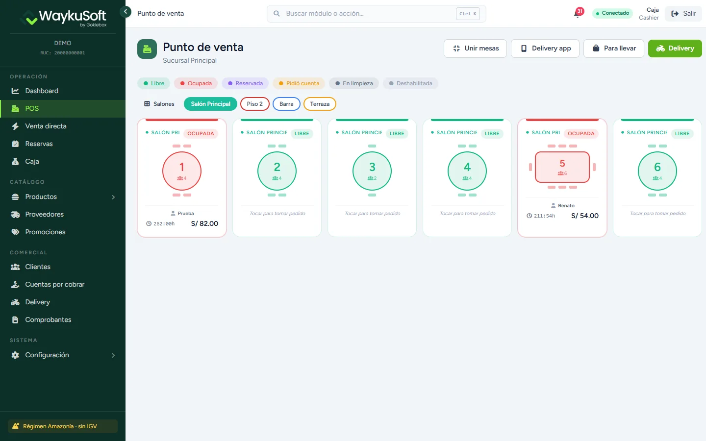706x441 pixels.
Task: Open Reservas menu item
Action: click(x=63, y=144)
